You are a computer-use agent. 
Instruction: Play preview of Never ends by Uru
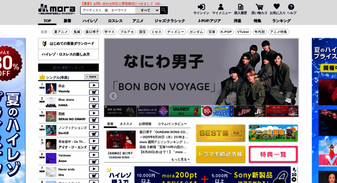point(94,169)
